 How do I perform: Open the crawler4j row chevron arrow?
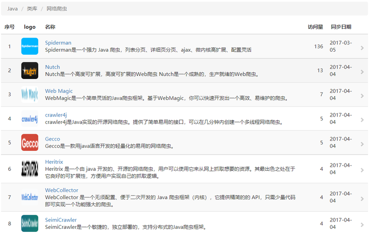(x=362, y=120)
